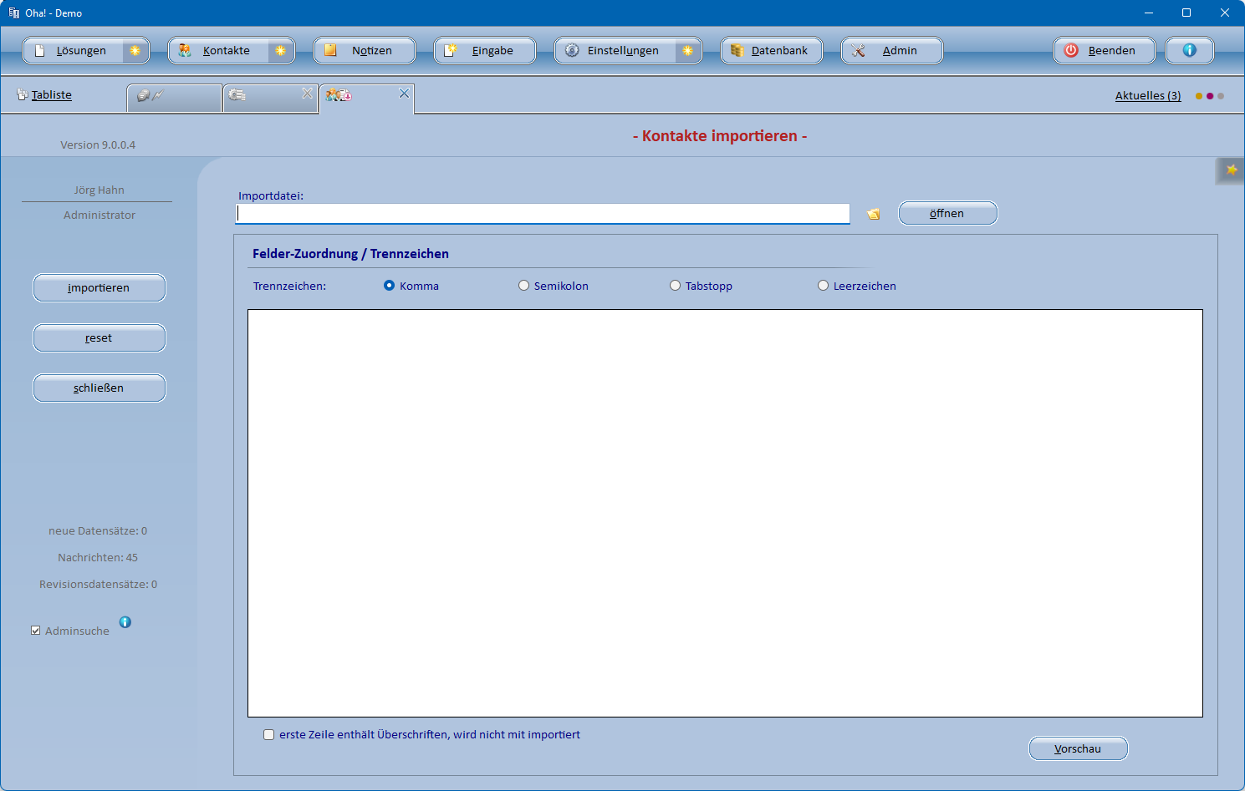Click the folder icon to browse import file

(873, 215)
